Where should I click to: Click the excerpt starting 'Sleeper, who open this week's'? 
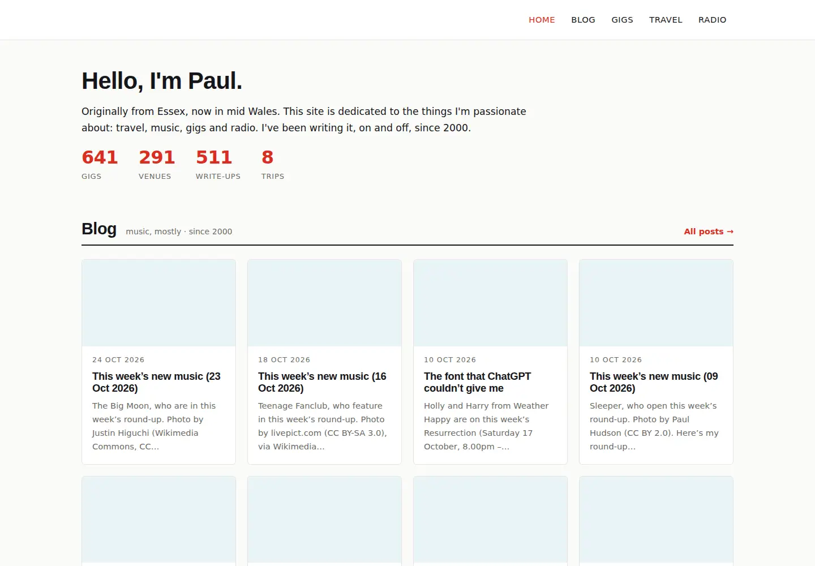click(654, 426)
